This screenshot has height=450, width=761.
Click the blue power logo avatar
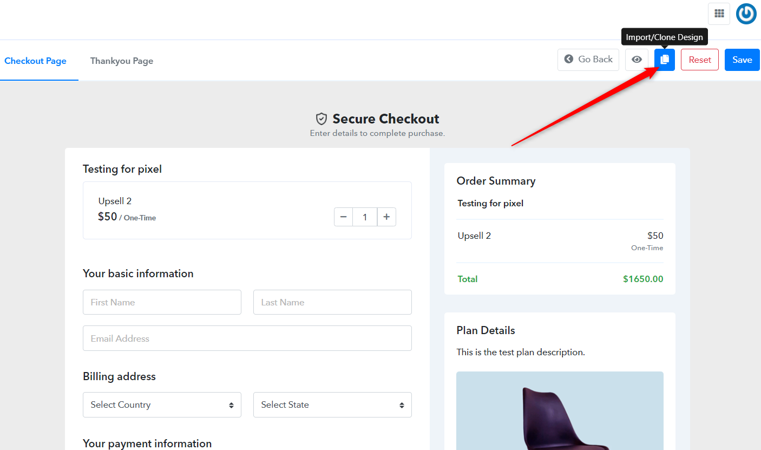coord(746,14)
